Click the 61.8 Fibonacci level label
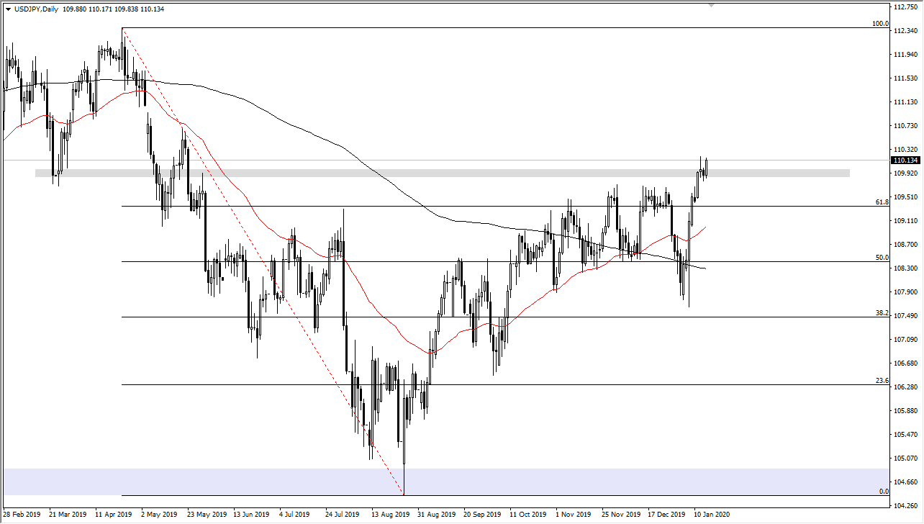924x524 pixels. [882, 202]
